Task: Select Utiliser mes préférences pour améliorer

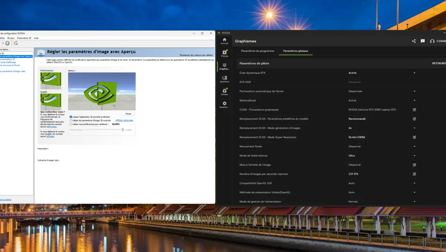Action: coord(71,124)
